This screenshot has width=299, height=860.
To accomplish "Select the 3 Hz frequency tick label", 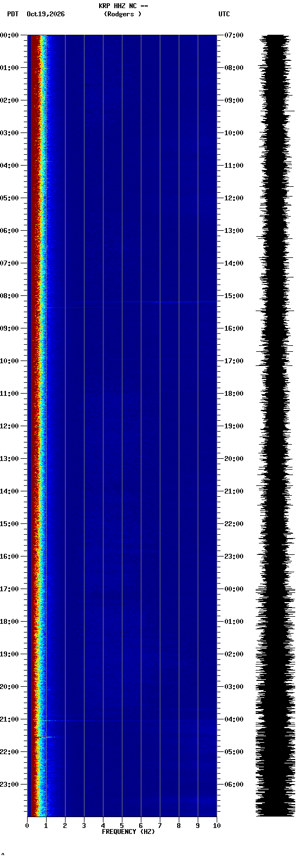I will (x=84, y=826).
